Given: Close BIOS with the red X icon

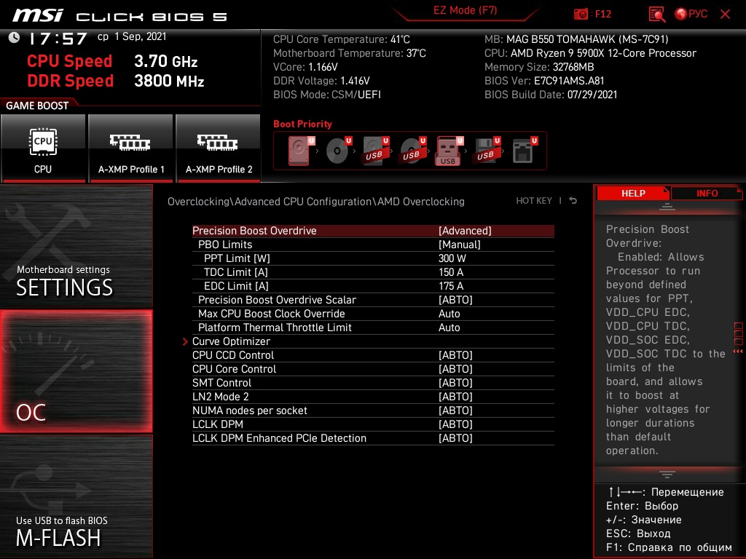Looking at the screenshot, I should click(x=725, y=15).
